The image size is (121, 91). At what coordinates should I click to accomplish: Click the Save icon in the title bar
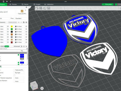tap(4, 1)
